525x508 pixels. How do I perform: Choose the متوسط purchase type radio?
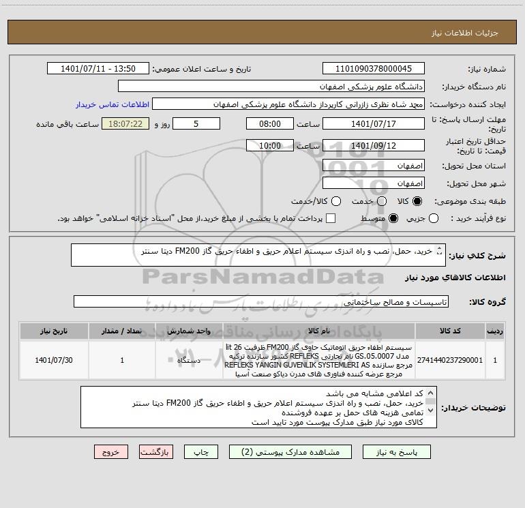393,218
